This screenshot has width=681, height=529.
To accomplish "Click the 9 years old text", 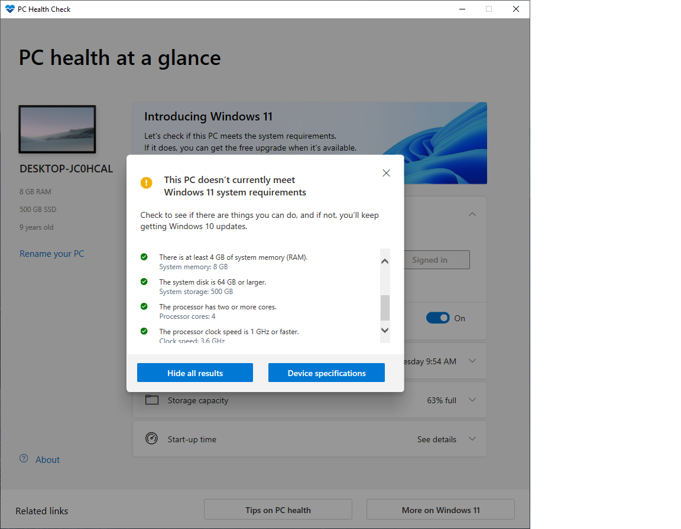I will pos(37,227).
